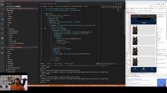Screen dimensions: 167x93
Task: Collapse the resources folder
Action: (x=11, y=29)
